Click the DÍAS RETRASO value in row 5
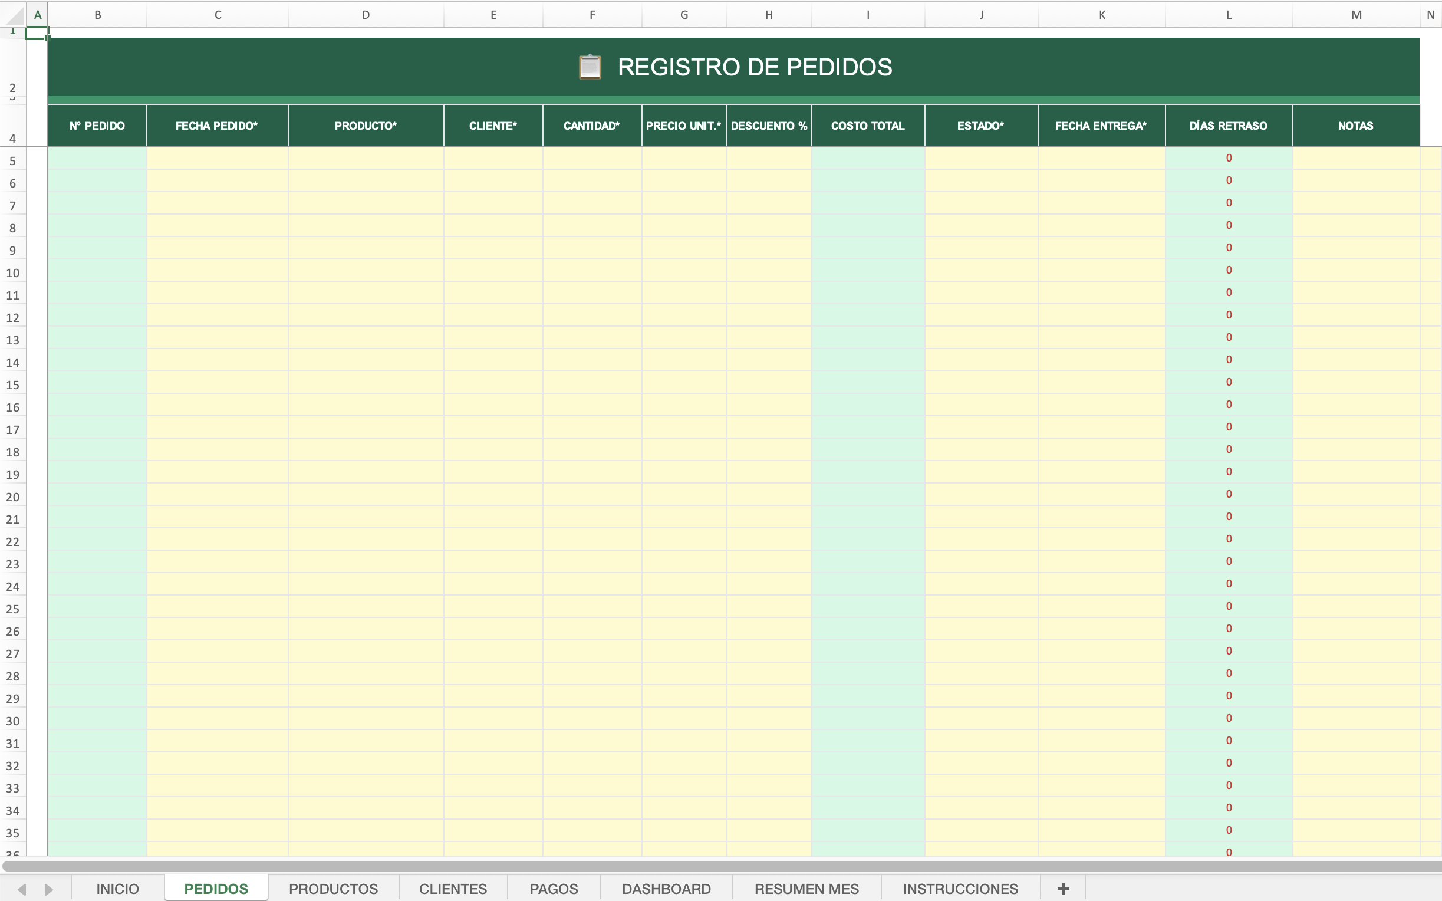 click(1229, 159)
